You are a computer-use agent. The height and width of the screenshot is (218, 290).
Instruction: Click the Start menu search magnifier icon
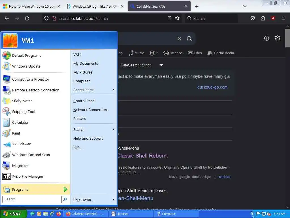pos(65,199)
